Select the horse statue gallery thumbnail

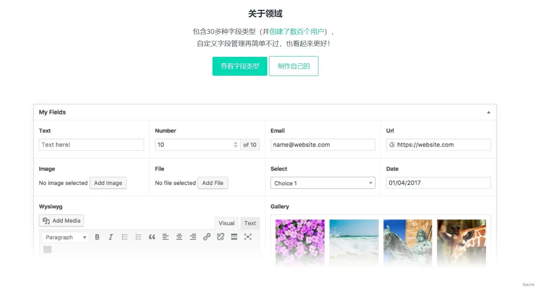pyautogui.click(x=408, y=242)
